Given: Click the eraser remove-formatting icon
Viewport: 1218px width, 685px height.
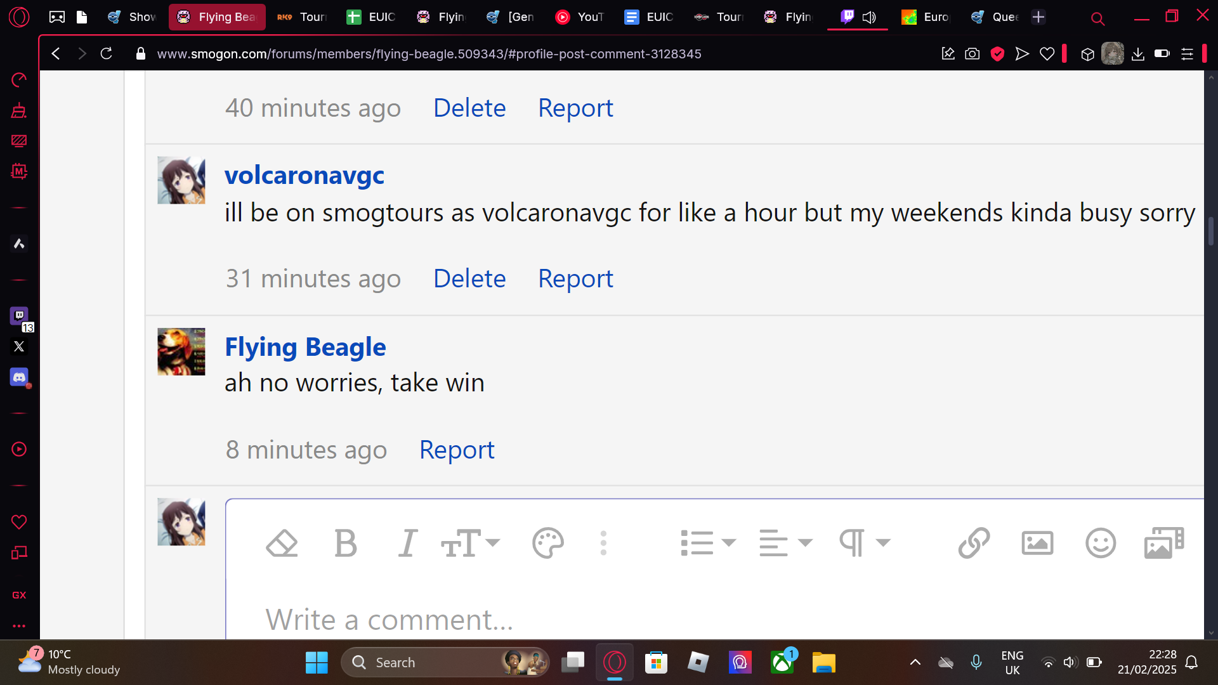Looking at the screenshot, I should pos(282,544).
